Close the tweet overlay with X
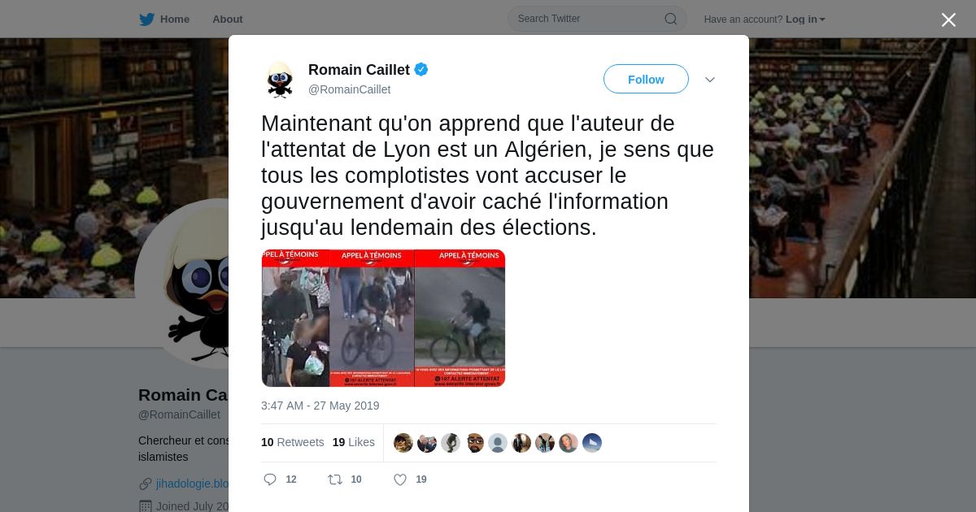The width and height of the screenshot is (976, 512). click(x=948, y=20)
